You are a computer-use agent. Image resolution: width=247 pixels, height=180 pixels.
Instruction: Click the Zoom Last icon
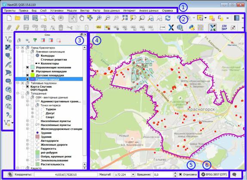tap(151, 18)
